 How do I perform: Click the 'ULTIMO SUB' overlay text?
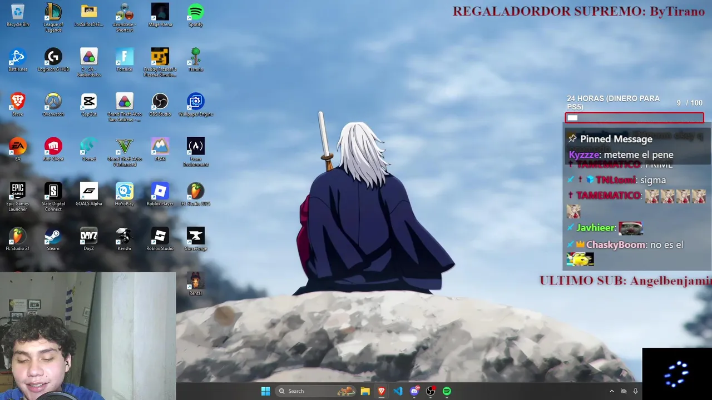tap(626, 281)
